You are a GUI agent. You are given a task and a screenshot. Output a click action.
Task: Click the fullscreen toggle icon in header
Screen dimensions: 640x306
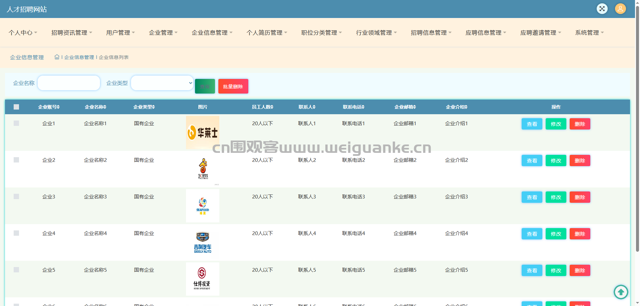[602, 9]
